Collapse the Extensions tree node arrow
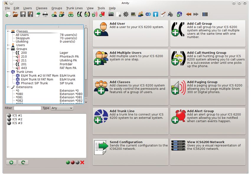251x174 pixels. tap(8, 87)
